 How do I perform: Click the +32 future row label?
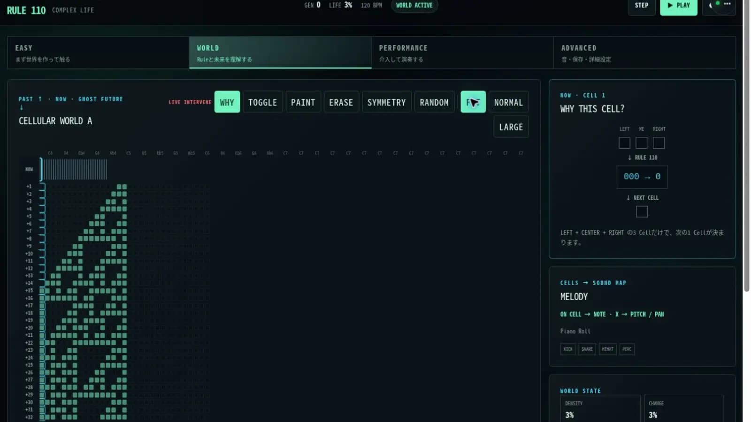[x=29, y=417]
